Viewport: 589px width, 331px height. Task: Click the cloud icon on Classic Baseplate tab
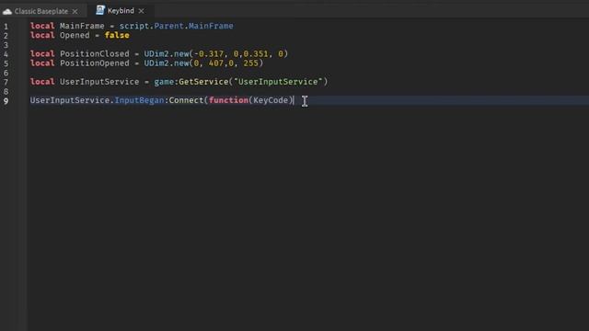point(7,12)
